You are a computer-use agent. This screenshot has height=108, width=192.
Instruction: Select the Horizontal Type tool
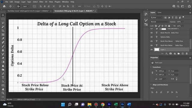tap(3, 77)
